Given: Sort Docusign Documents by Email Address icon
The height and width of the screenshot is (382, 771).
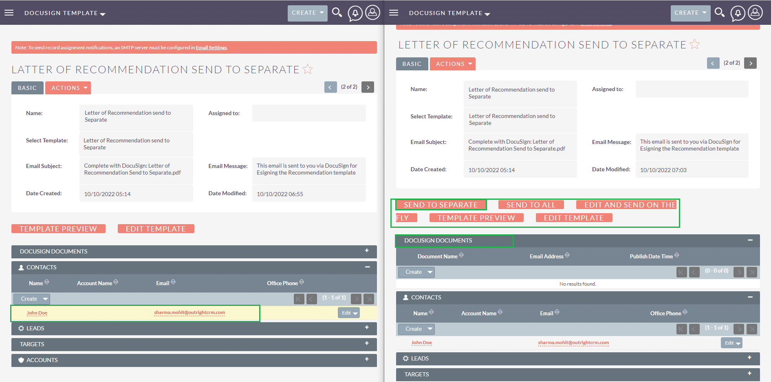Looking at the screenshot, I should click(567, 255).
